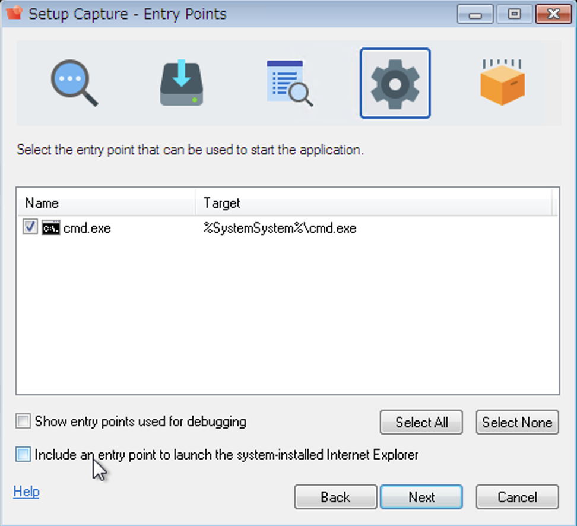Cancel the Setup Capture wizard

tap(517, 497)
